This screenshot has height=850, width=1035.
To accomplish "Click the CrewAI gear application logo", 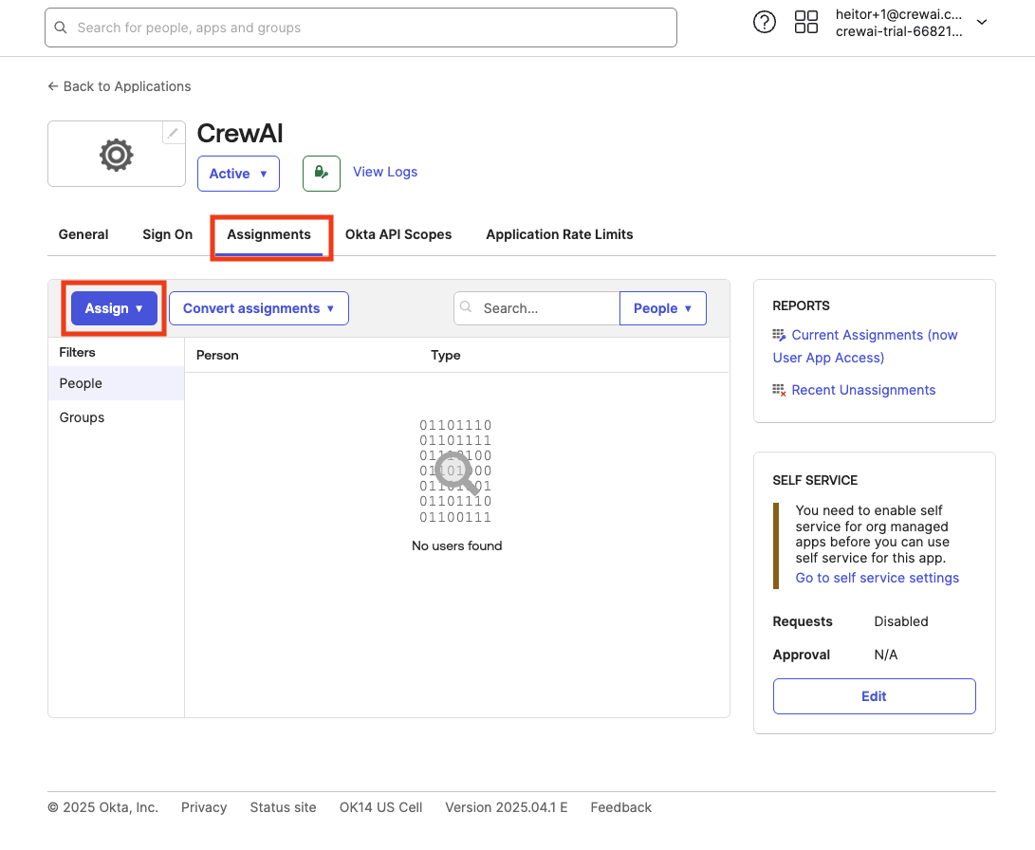I will pos(116,154).
